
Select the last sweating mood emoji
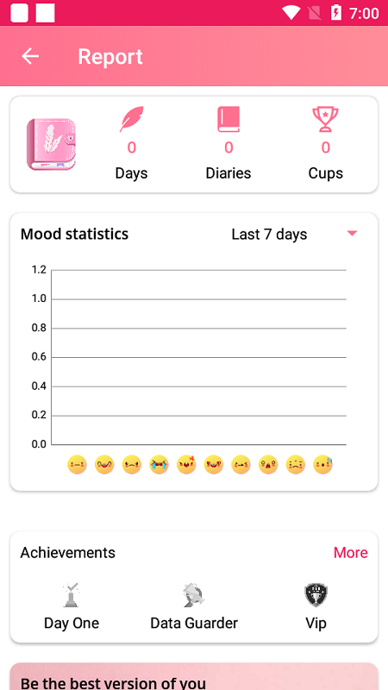tap(322, 465)
